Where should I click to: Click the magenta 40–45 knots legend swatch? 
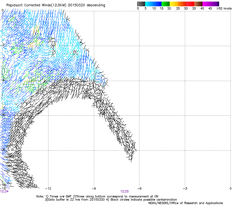(207, 4)
